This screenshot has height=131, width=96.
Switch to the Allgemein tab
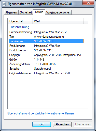coord(11,12)
